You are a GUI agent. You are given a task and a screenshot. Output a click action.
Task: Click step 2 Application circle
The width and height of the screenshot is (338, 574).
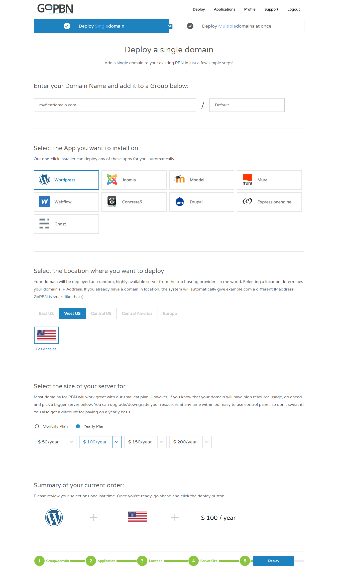(x=91, y=561)
